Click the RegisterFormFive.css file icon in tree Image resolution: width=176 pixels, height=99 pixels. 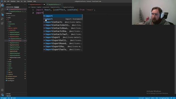point(9,38)
